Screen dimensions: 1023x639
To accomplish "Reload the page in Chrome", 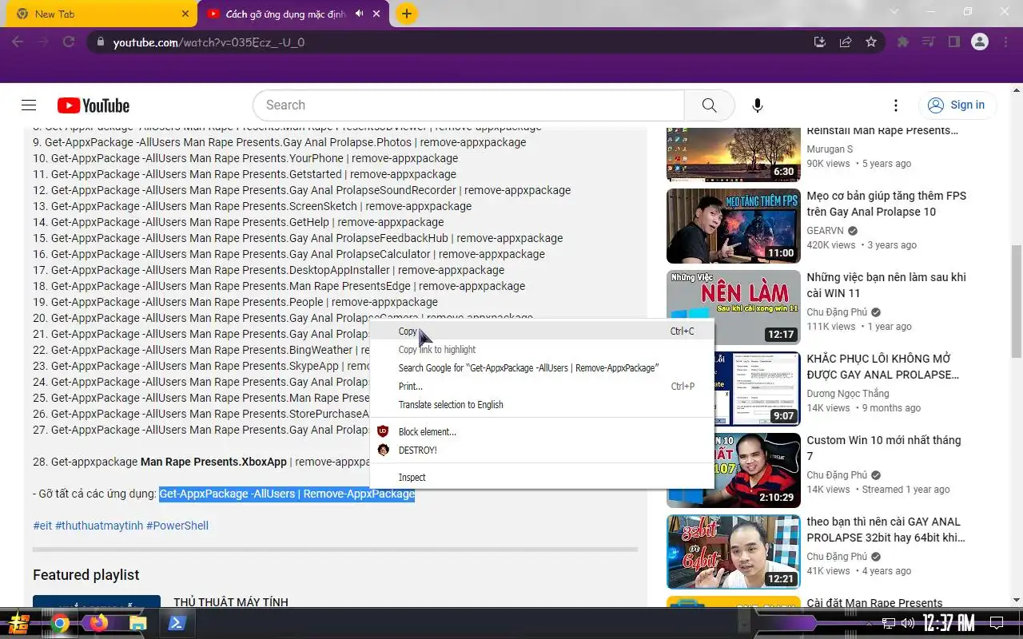I will [69, 42].
